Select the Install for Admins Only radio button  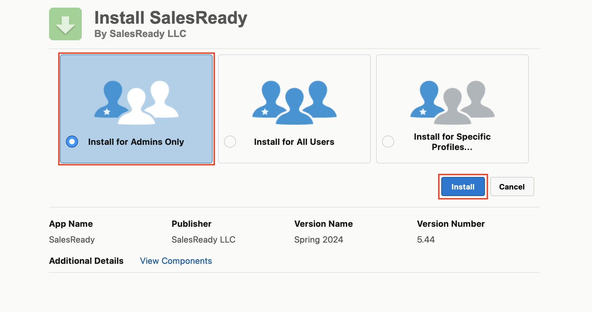tap(72, 142)
